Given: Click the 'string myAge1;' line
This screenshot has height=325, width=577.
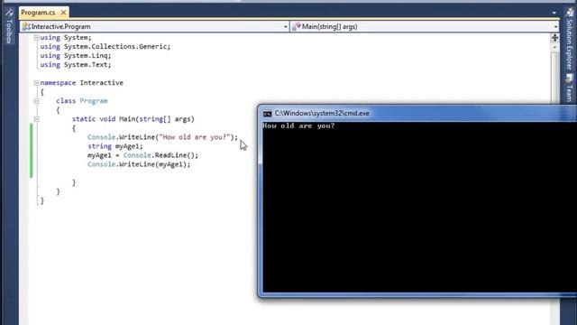Looking at the screenshot, I should [115, 146].
